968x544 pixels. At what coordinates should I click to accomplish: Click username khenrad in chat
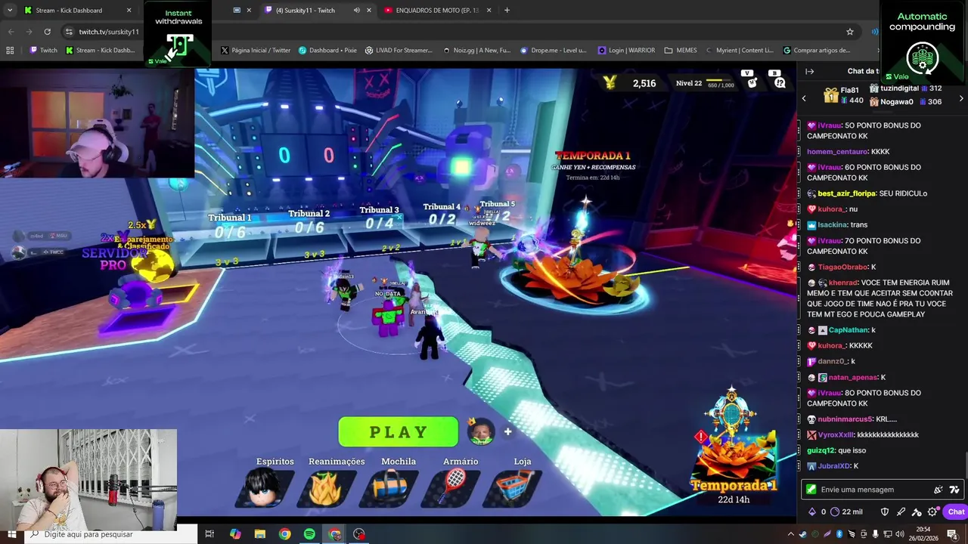coord(843,283)
